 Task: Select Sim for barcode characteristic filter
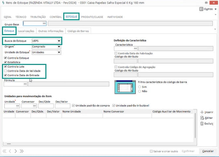tap(139, 87)
